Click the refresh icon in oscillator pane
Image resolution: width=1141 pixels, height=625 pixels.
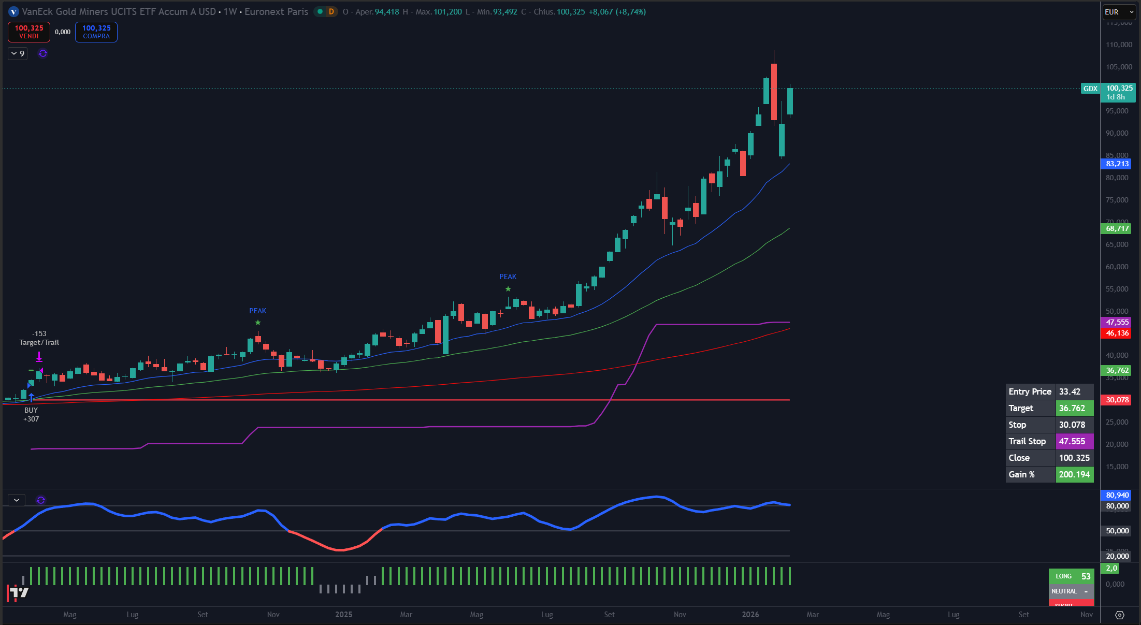[x=41, y=500]
